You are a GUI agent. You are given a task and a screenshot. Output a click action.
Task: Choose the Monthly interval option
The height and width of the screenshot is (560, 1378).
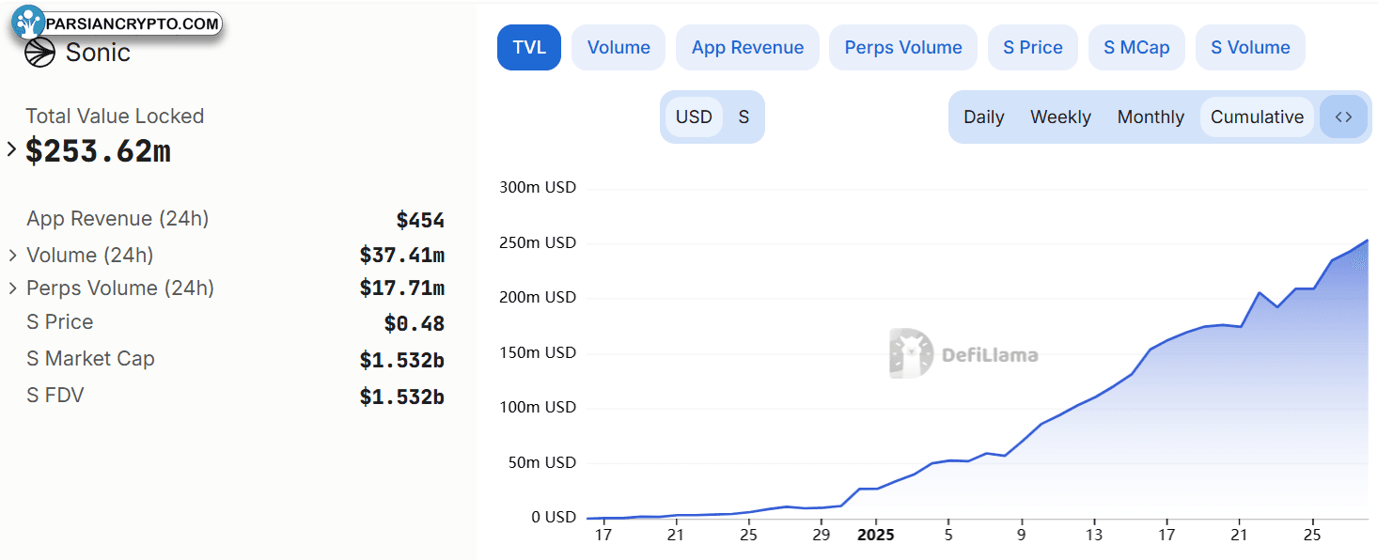click(1151, 117)
